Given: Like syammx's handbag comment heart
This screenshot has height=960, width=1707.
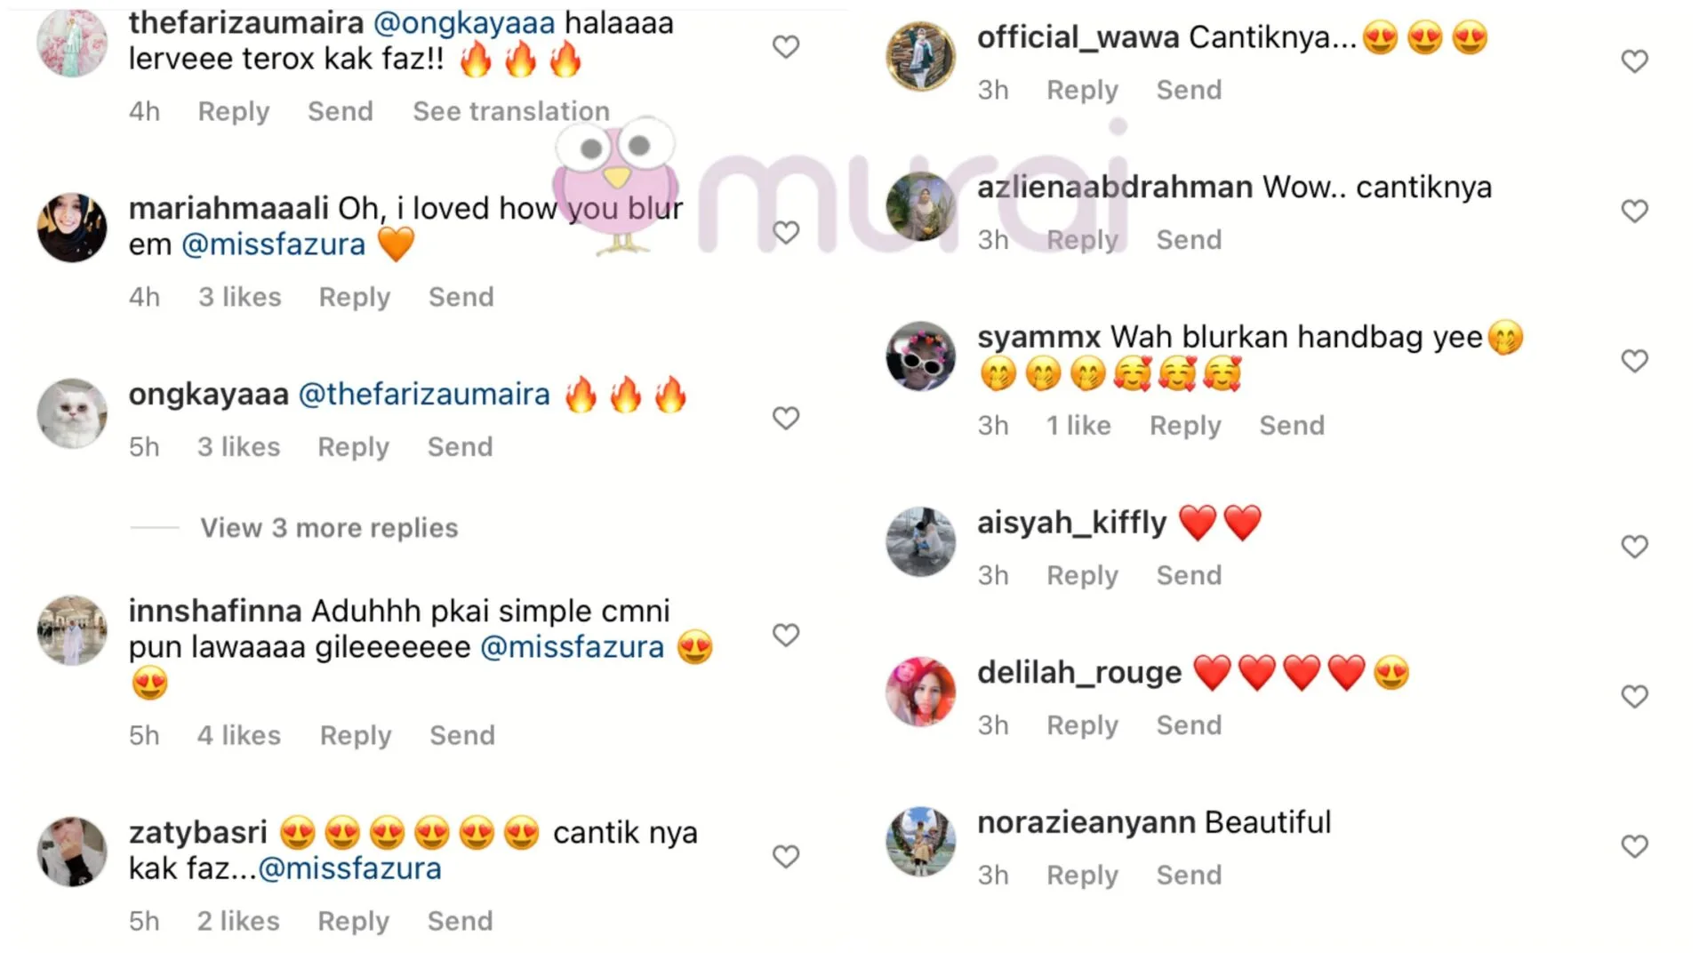Looking at the screenshot, I should (x=1635, y=361).
